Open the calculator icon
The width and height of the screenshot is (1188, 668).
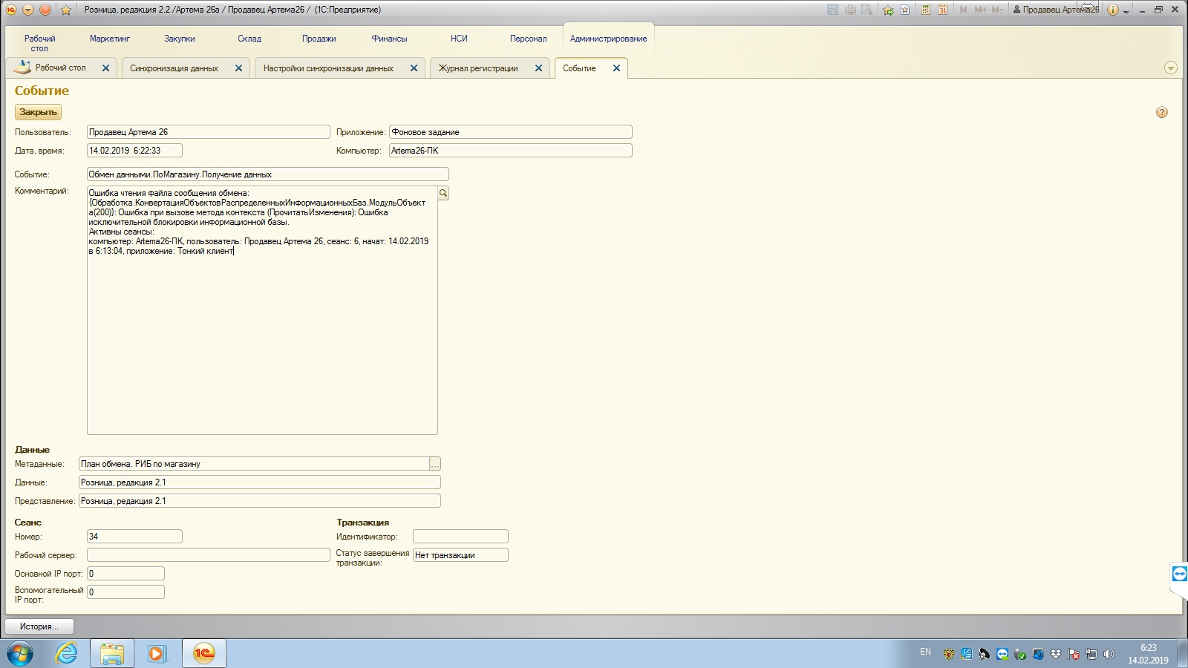[x=925, y=10]
